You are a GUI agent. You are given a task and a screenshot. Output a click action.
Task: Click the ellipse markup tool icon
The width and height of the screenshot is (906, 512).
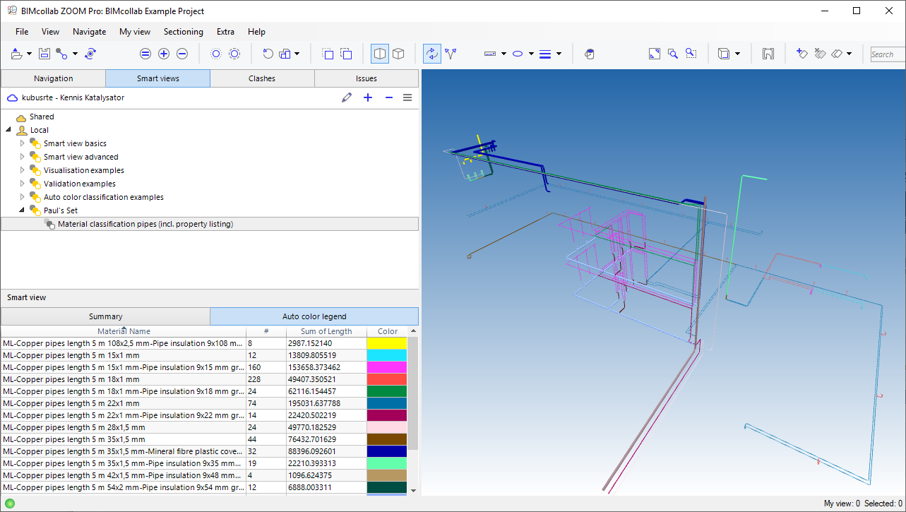click(x=518, y=54)
